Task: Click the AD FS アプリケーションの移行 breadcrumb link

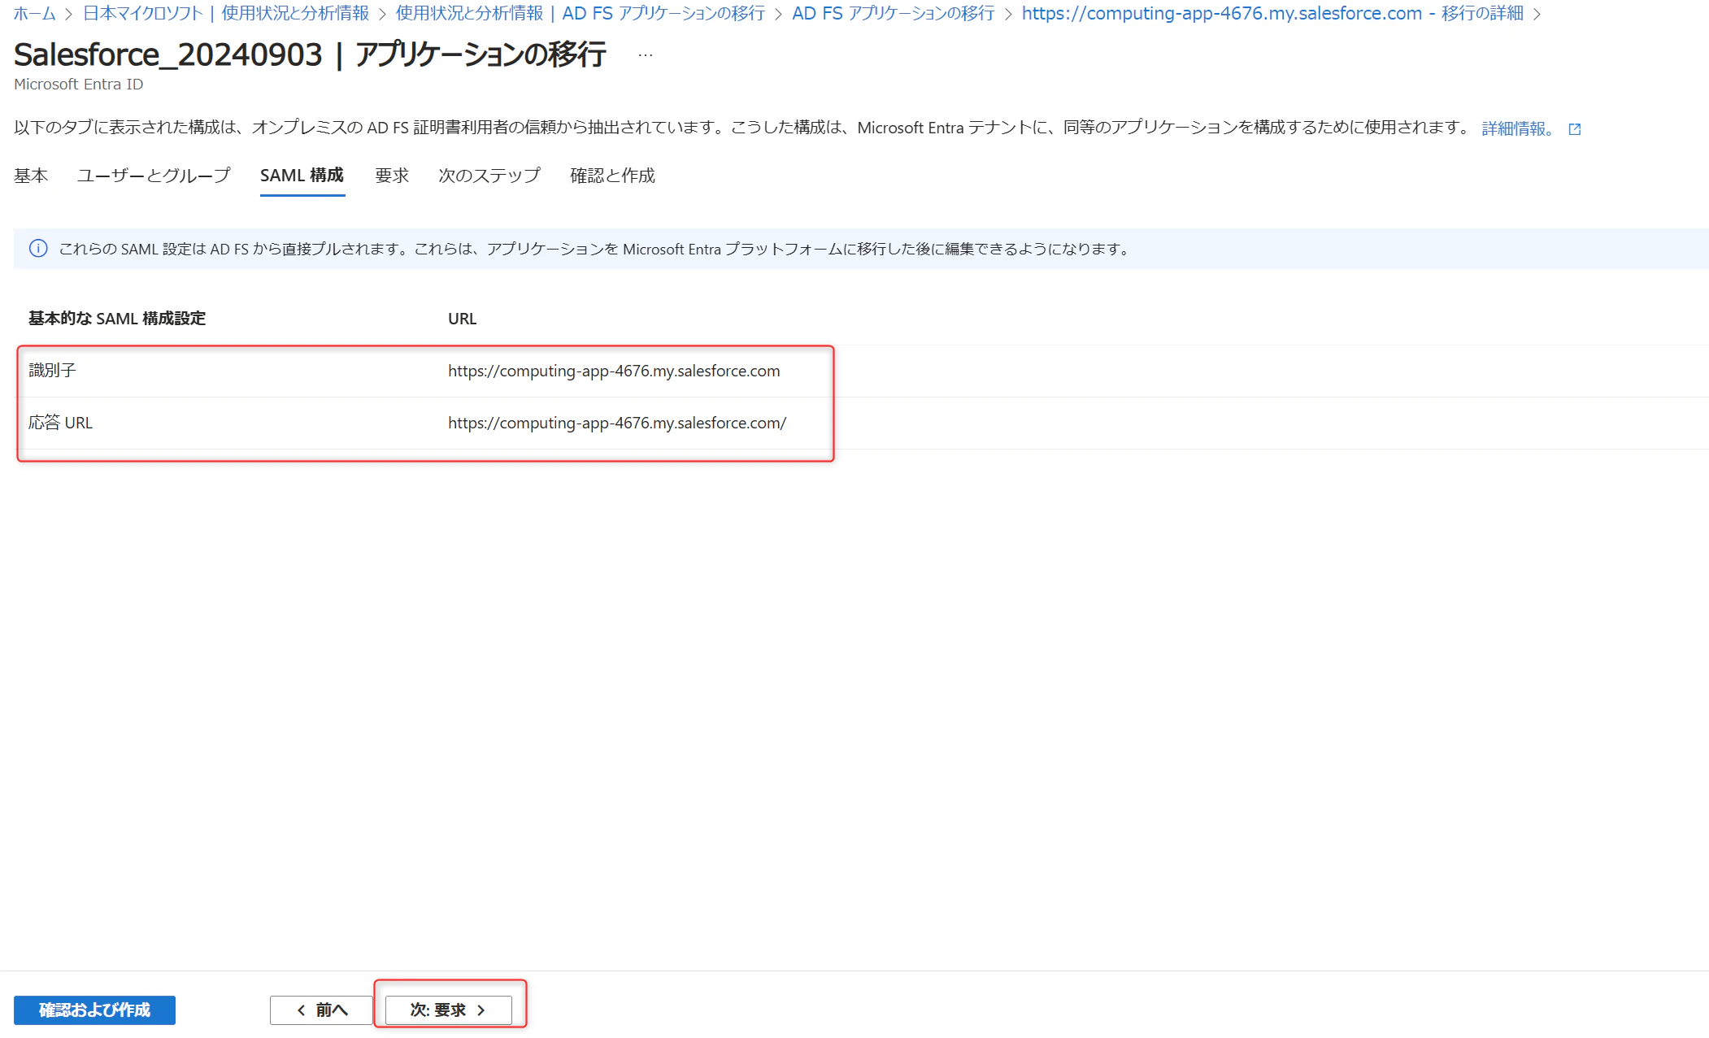Action: [893, 13]
